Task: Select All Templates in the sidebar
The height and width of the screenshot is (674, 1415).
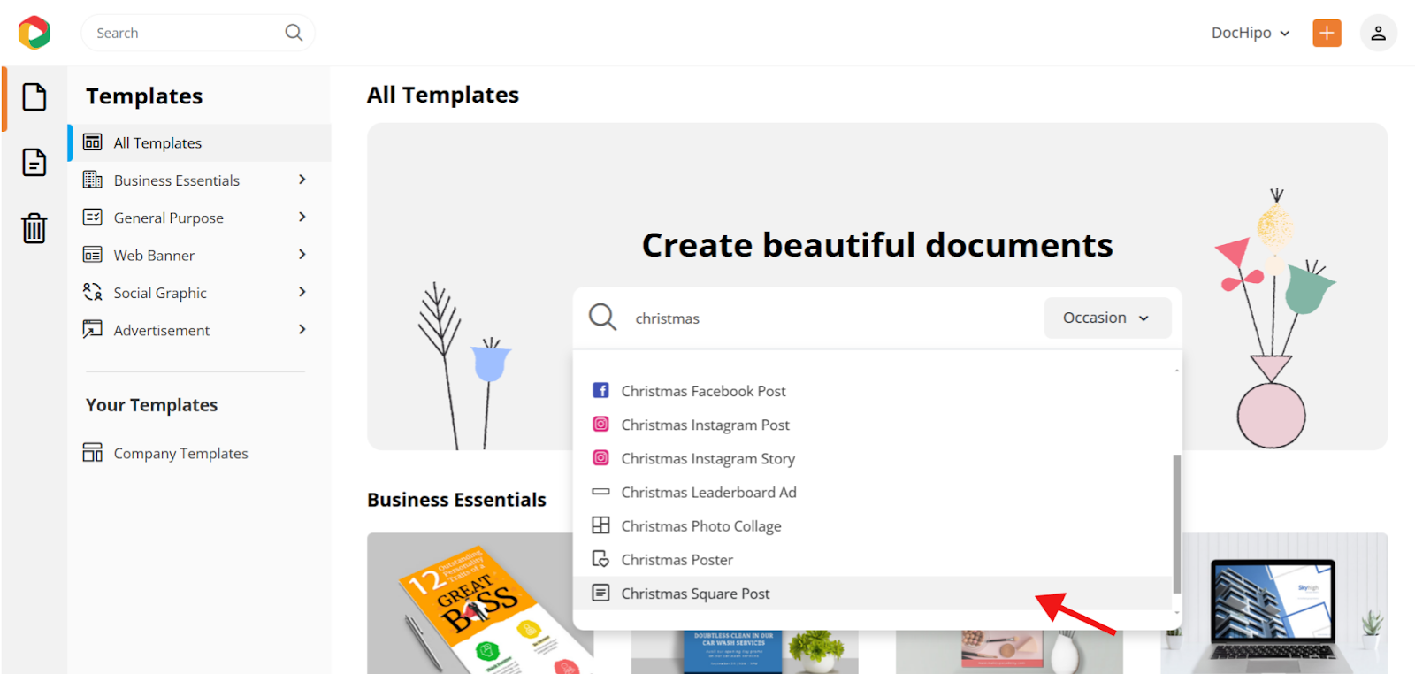Action: pyautogui.click(x=200, y=142)
